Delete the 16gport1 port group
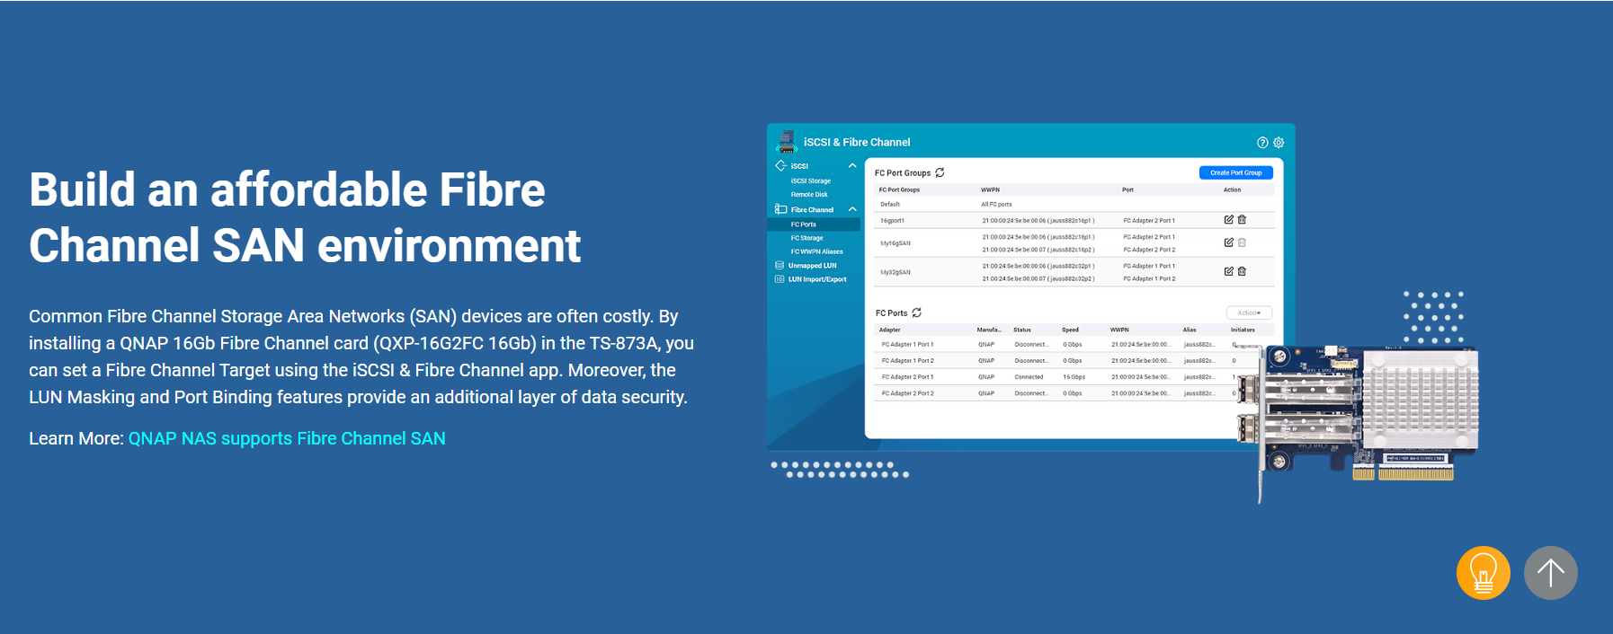Image resolution: width=1613 pixels, height=634 pixels. coord(1242,219)
